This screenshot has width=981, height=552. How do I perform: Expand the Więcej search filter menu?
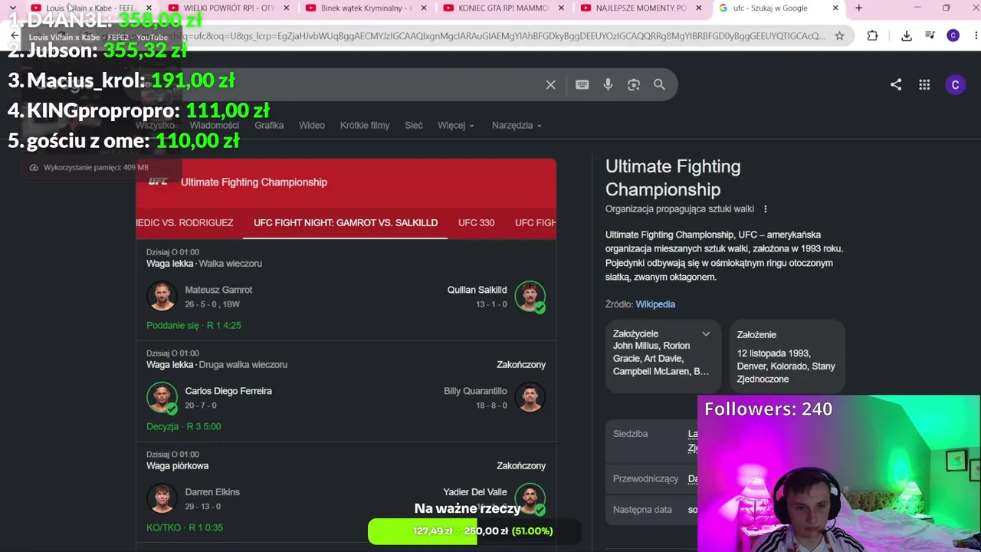click(x=455, y=125)
